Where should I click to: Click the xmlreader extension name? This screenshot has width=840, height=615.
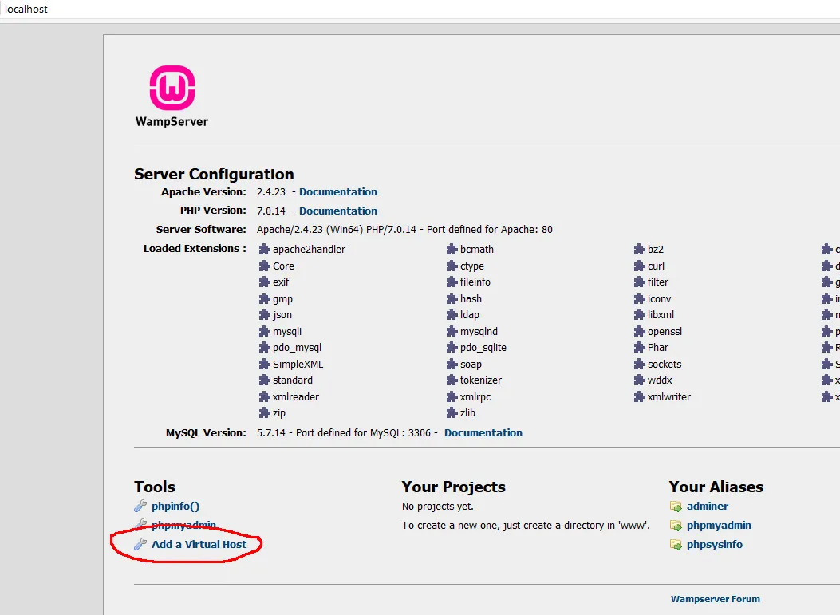click(296, 396)
